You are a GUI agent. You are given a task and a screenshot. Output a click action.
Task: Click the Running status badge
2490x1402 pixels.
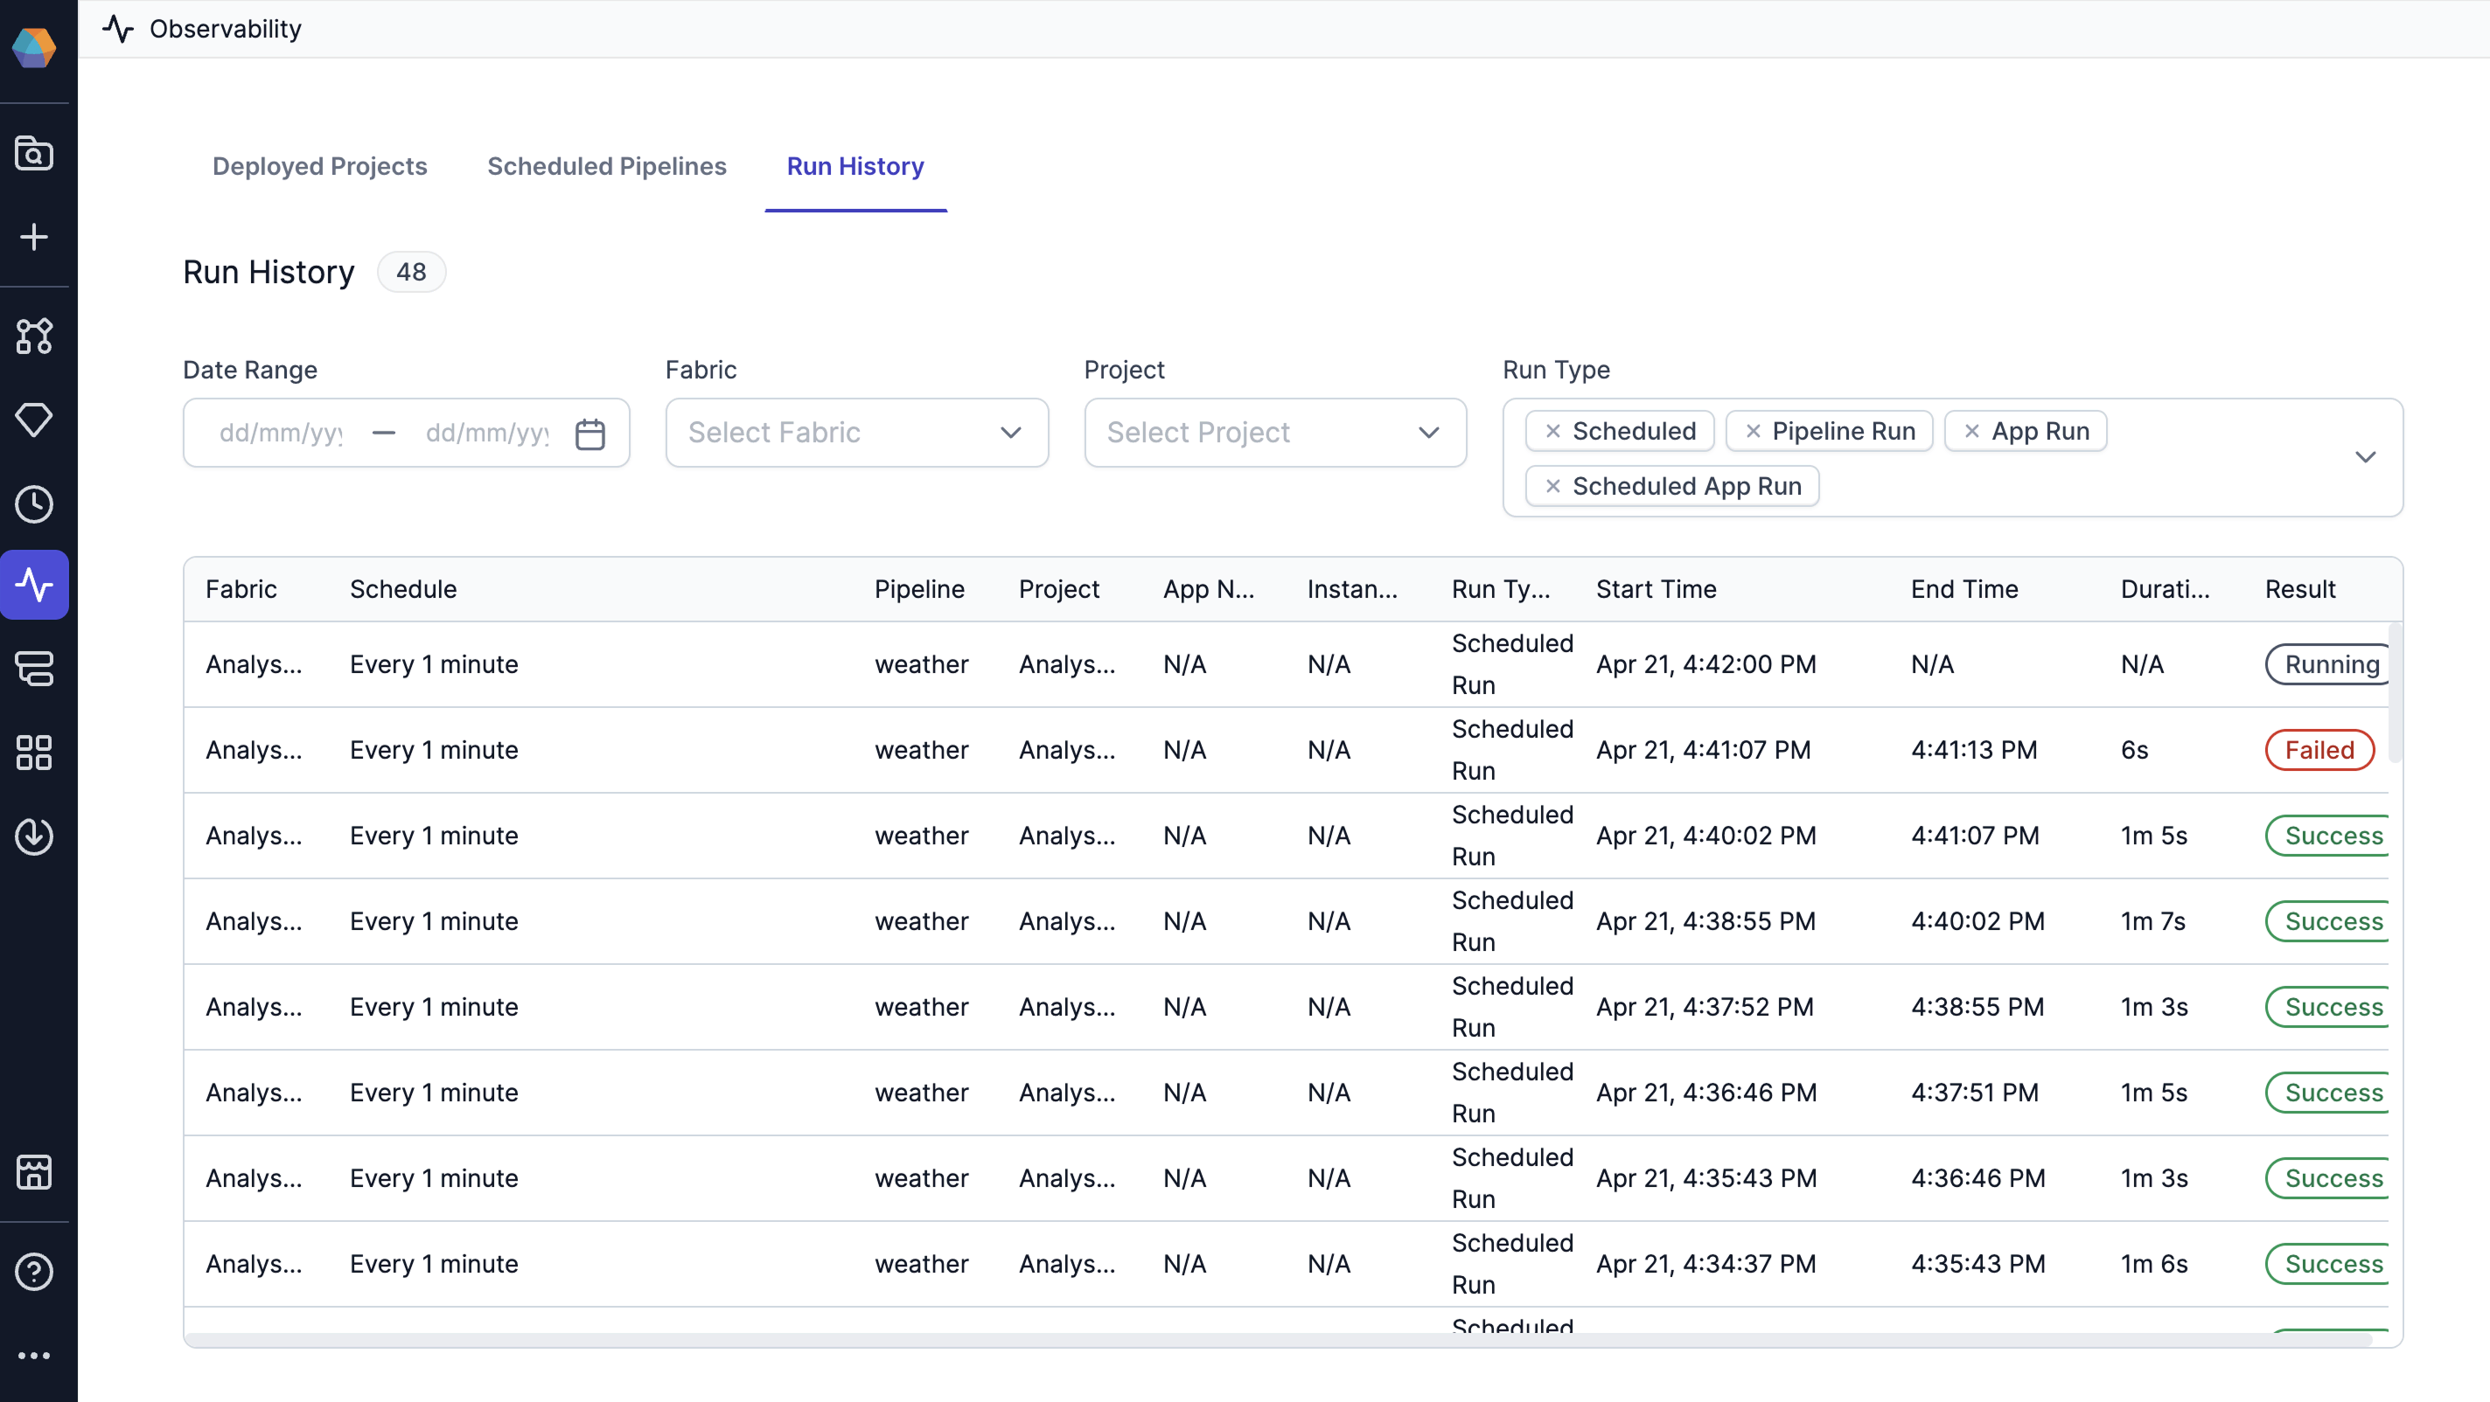coord(2327,665)
